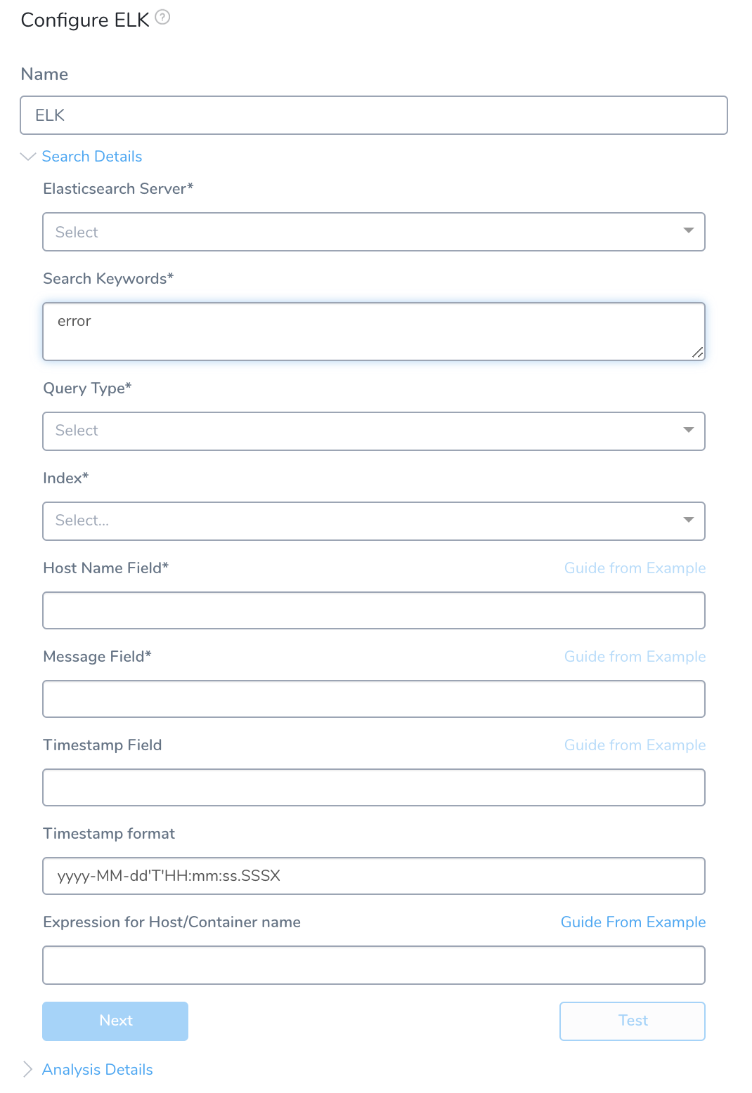
Task: Click the Test button
Action: click(633, 1021)
